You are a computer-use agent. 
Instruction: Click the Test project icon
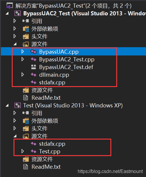coord(18,105)
